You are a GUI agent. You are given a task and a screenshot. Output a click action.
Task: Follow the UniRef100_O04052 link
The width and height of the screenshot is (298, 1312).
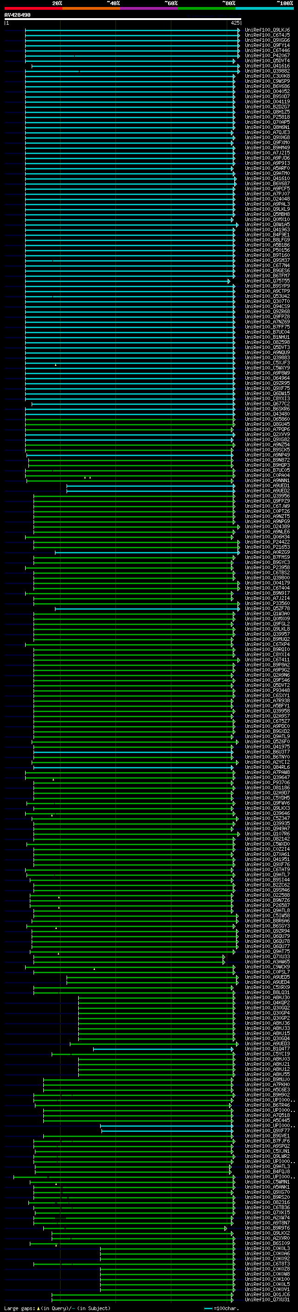[267, 91]
